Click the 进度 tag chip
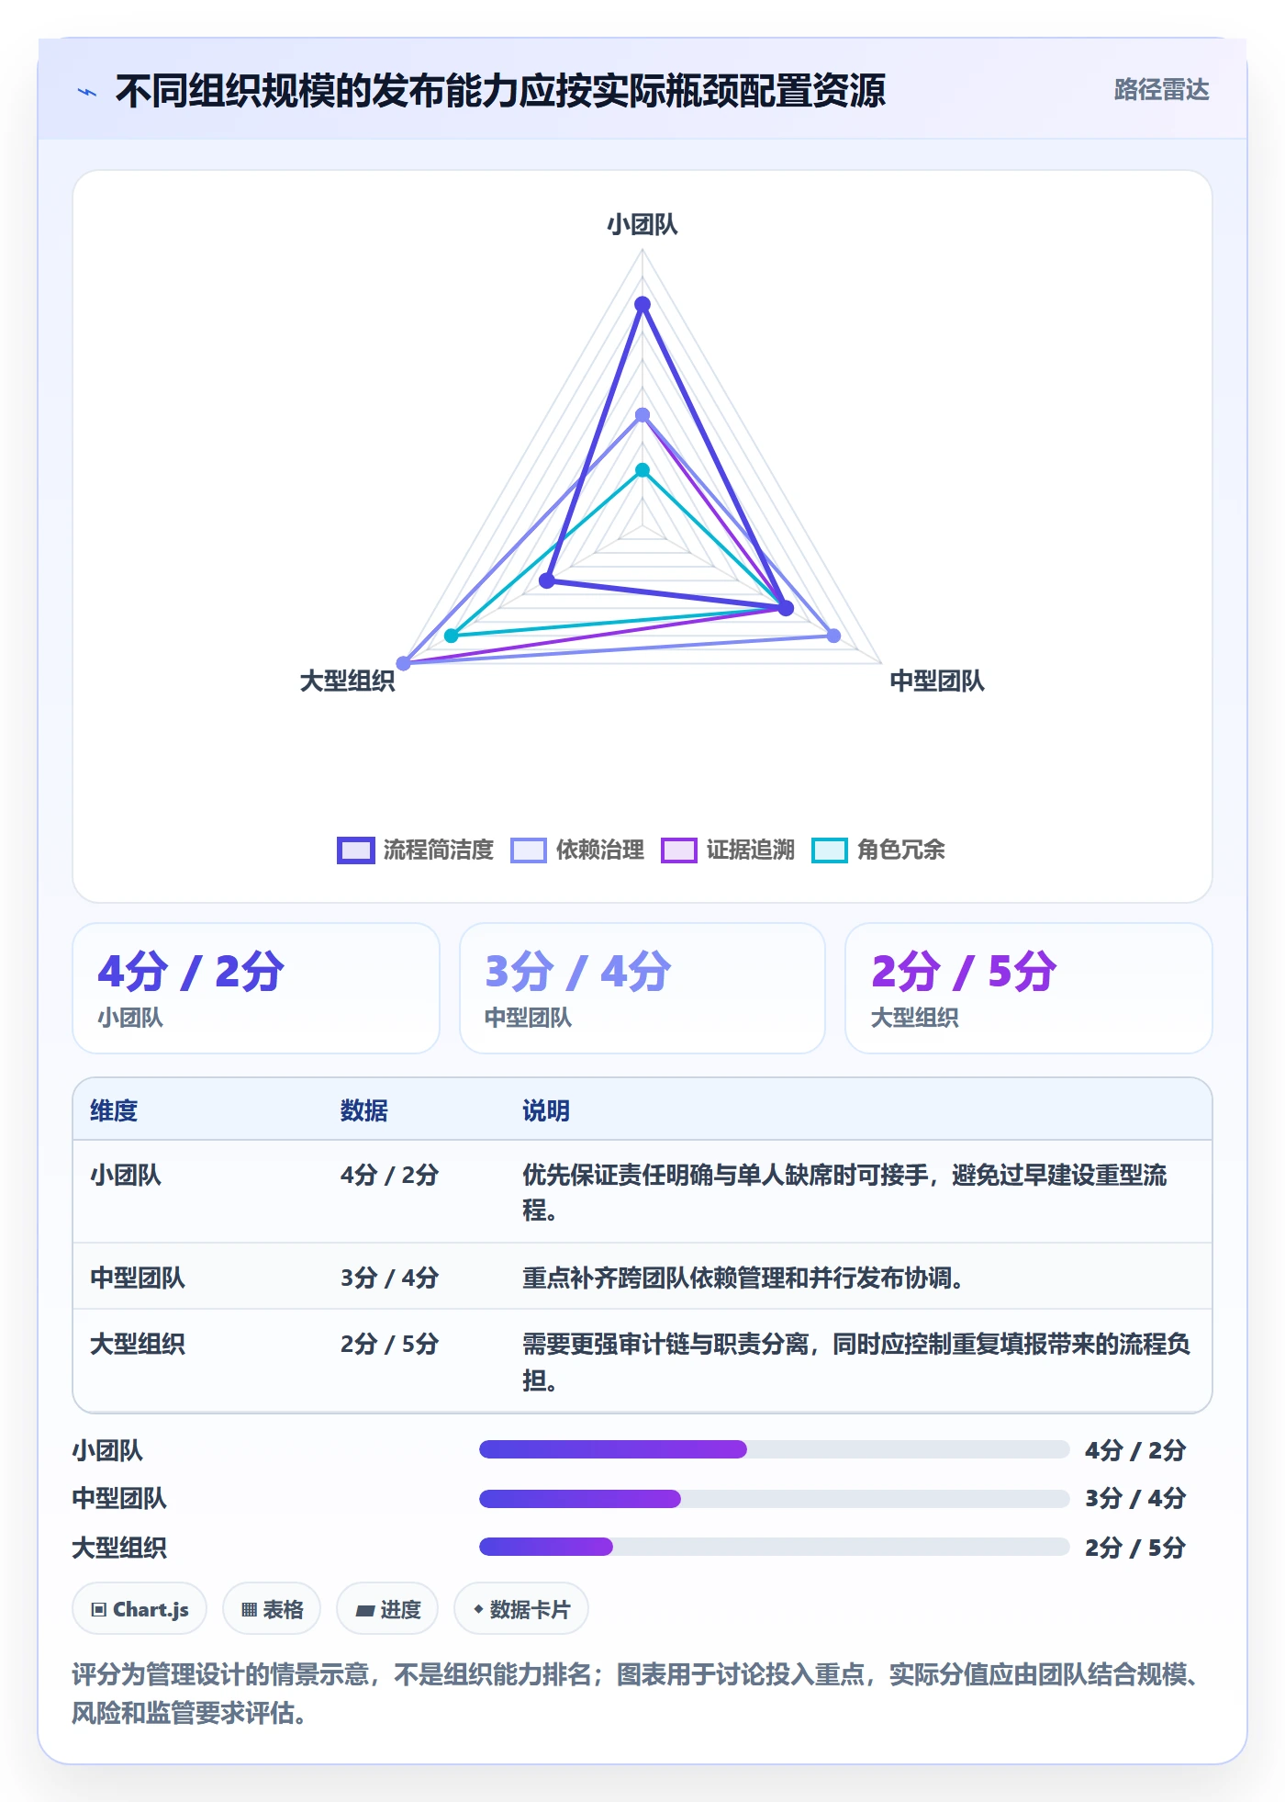 [387, 1608]
